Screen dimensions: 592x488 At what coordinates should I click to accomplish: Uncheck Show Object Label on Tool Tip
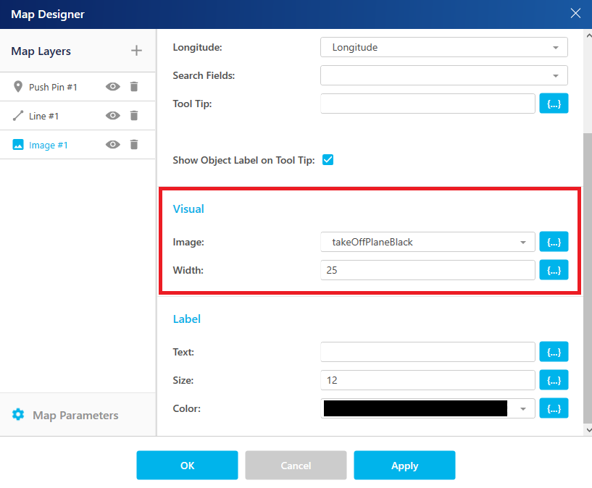point(328,160)
